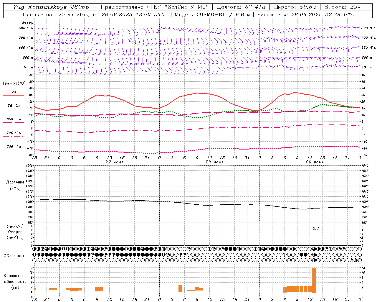The width and height of the screenshot is (377, 302).
Task: Click the Рассчитано 26.06.2025 22:39 UTC timestamp
Action: 306,14
